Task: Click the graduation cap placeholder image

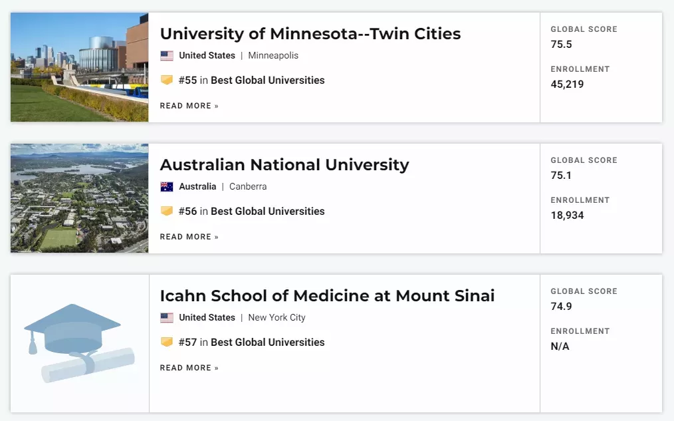Action: (80, 343)
